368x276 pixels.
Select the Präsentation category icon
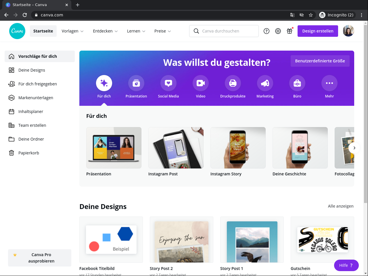pos(136,83)
